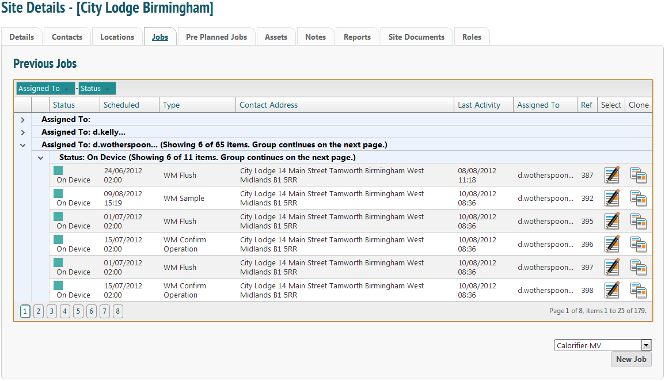
Task: Sort by the Last Activity column header
Action: point(479,105)
